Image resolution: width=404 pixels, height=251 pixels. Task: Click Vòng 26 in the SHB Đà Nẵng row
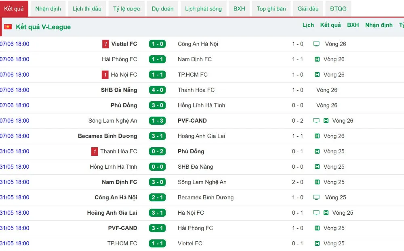(327, 90)
